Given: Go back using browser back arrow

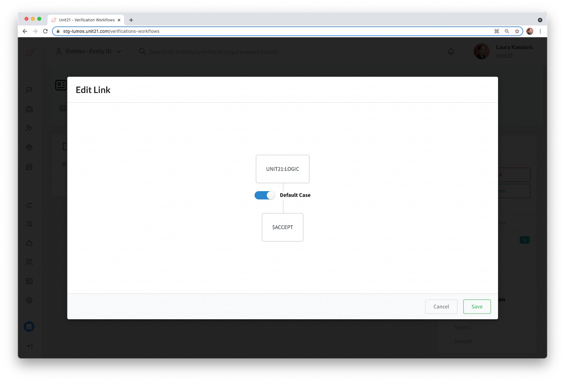Looking at the screenshot, I should (x=25, y=31).
